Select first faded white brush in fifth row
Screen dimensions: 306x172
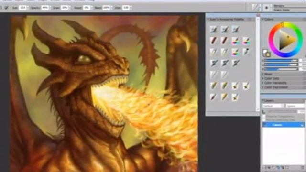pyautogui.click(x=214, y=75)
